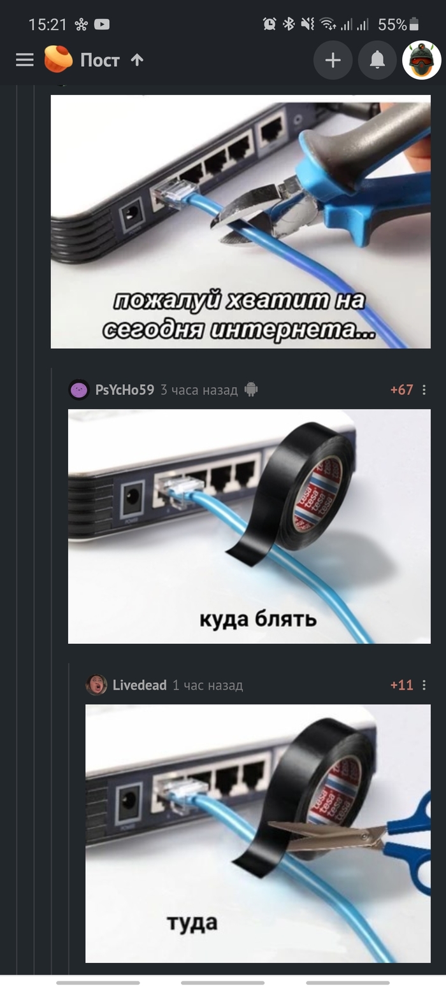This screenshot has height=991, width=446.
Task: Open the туда scissors image
Action: (258, 833)
